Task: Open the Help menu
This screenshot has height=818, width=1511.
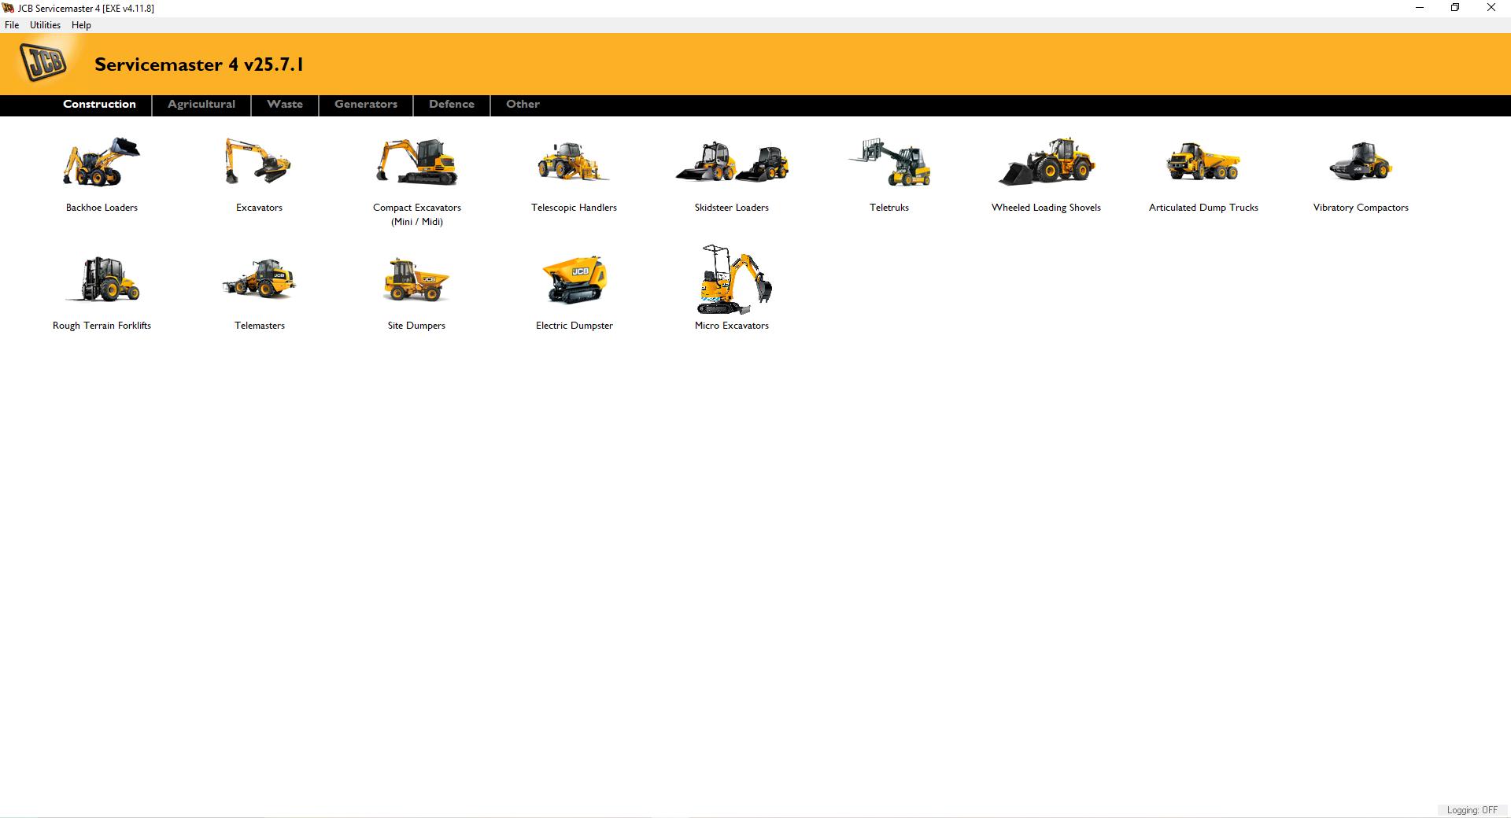Action: pyautogui.click(x=81, y=25)
